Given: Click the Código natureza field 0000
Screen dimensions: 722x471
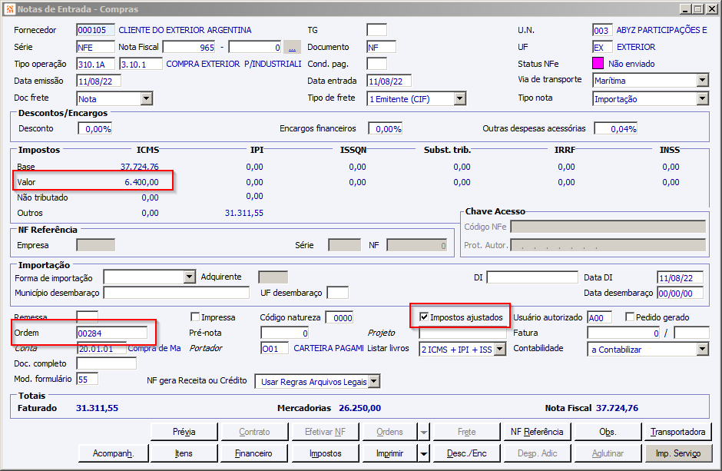Looking at the screenshot, I should coord(339,317).
